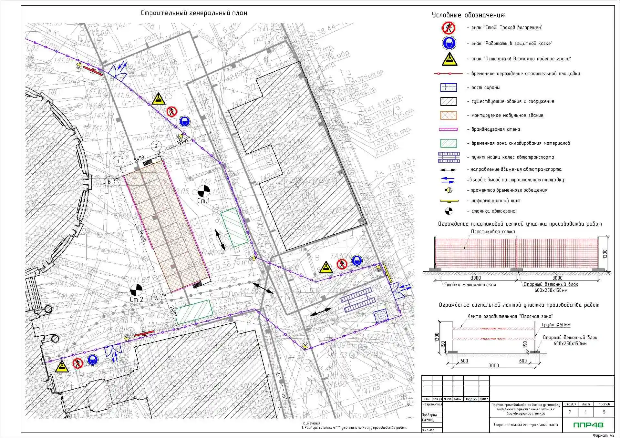Select axis marker circle 1 on the plan
620x438 pixels.
click(118, 161)
